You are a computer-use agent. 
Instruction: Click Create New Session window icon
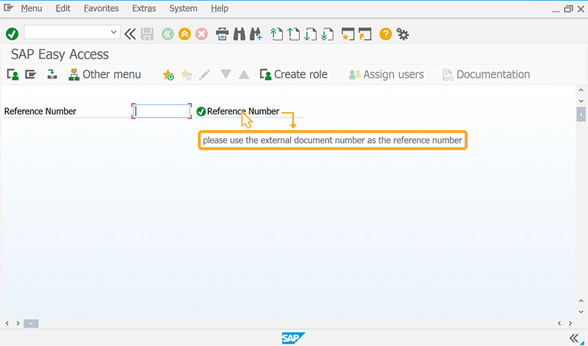pyautogui.click(x=348, y=34)
